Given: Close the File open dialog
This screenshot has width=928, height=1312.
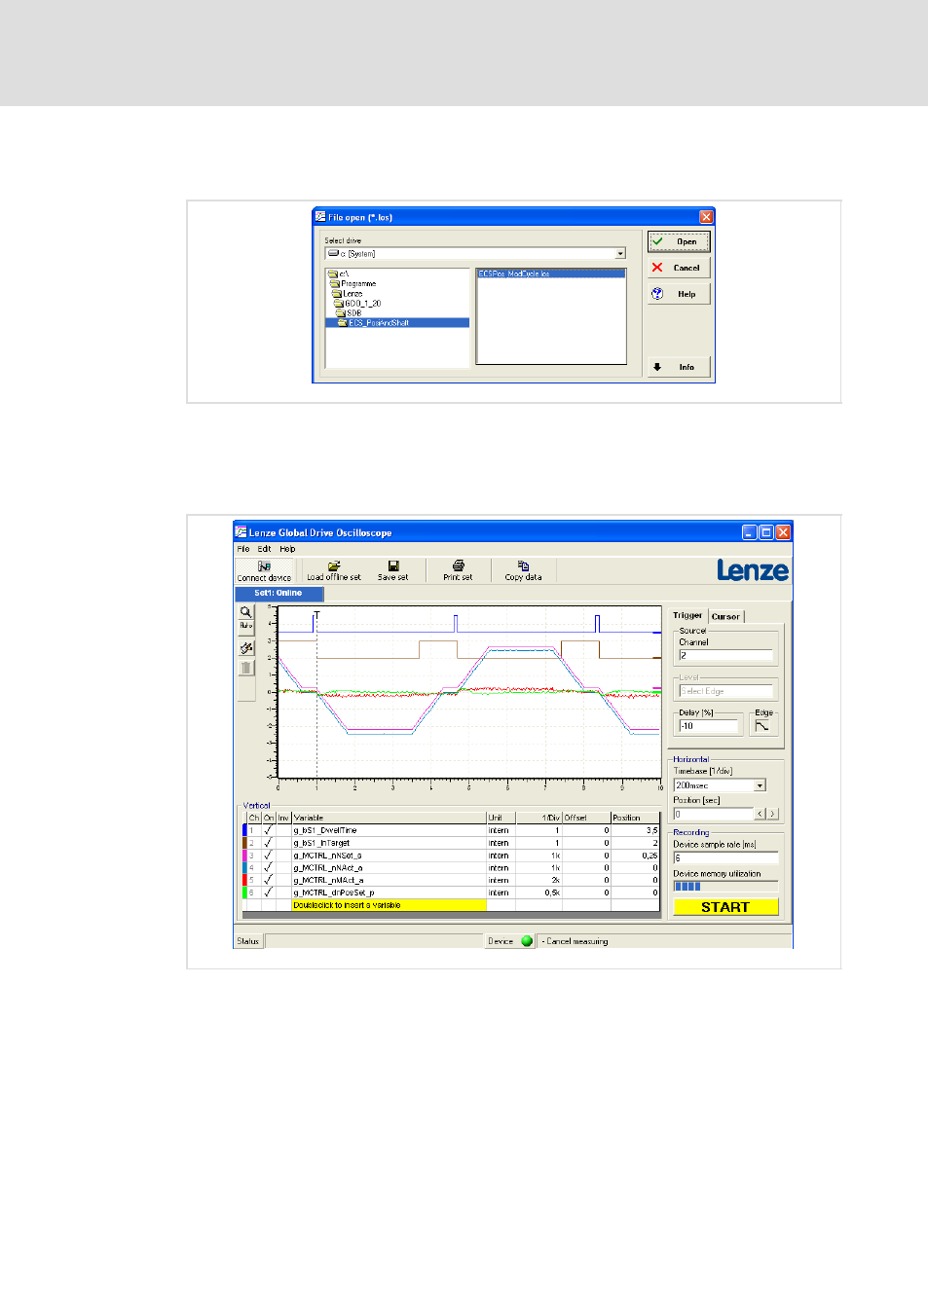Looking at the screenshot, I should point(707,217).
